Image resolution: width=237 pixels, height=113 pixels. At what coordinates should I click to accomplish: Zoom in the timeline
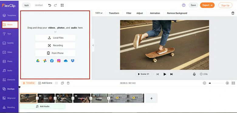227,83
